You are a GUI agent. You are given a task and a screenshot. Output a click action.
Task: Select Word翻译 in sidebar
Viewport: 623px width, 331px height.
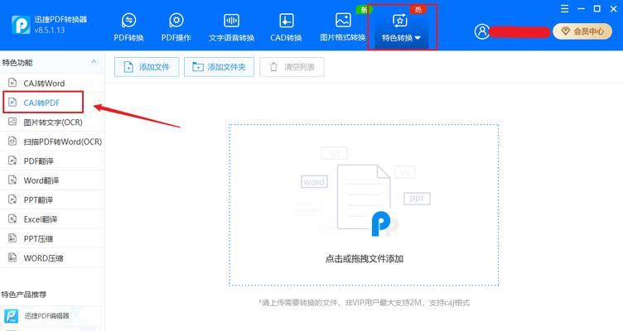point(52,180)
